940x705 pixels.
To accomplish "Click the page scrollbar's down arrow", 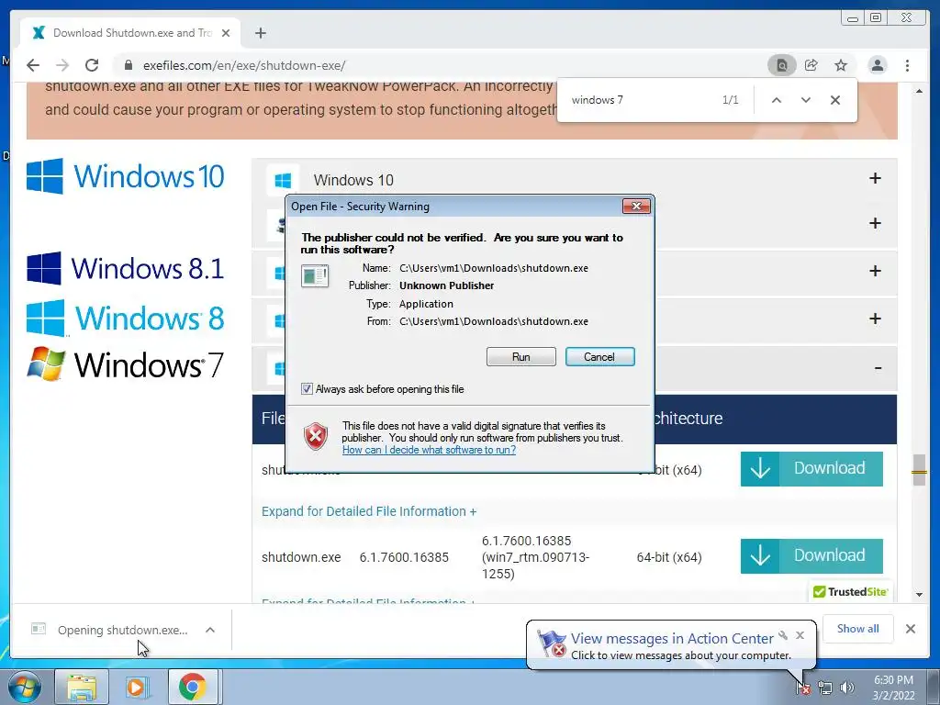I will 919,595.
